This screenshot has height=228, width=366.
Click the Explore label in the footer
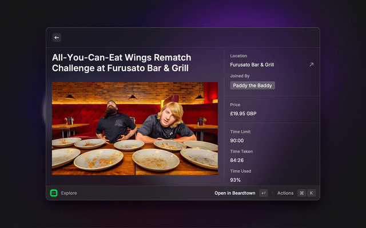[69, 193]
